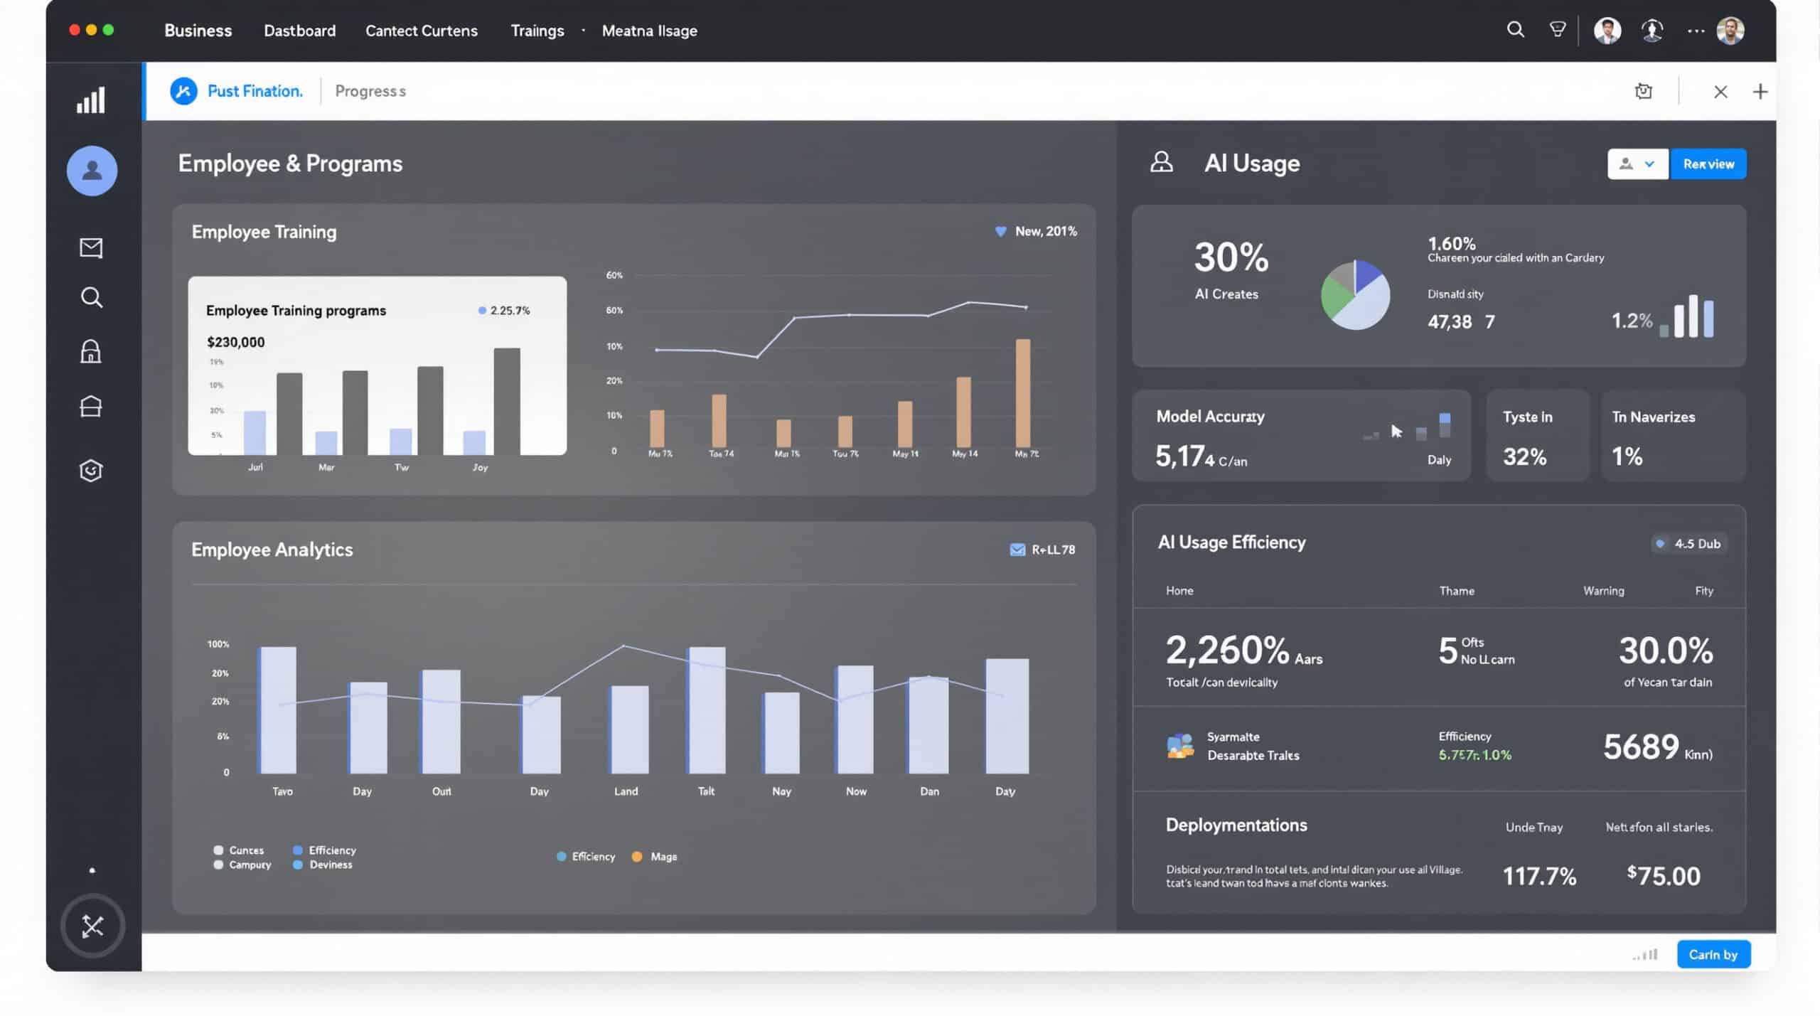The image size is (1820, 1016).
Task: Click the mail icon in the sidebar
Action: coord(91,247)
